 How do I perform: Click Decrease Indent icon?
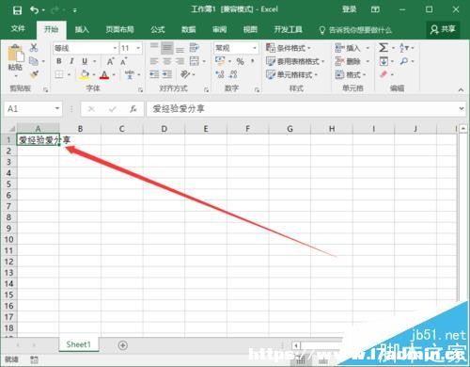154,74
